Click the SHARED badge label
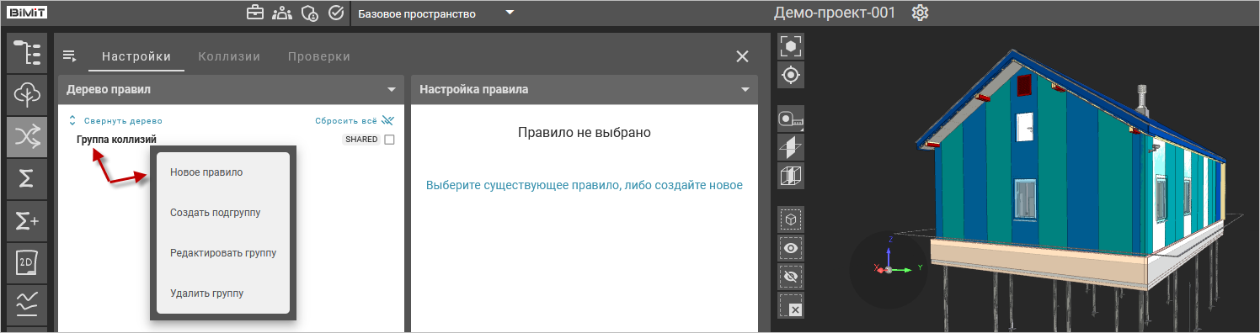This screenshot has height=333, width=1260. coord(361,140)
